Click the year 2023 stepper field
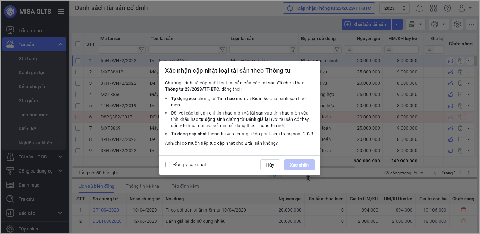The height and width of the screenshot is (234, 480). (x=394, y=8)
